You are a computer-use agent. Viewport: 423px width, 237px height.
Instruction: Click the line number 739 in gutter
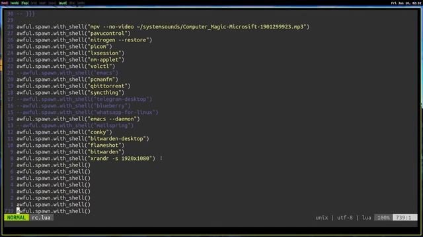click(x=9, y=211)
